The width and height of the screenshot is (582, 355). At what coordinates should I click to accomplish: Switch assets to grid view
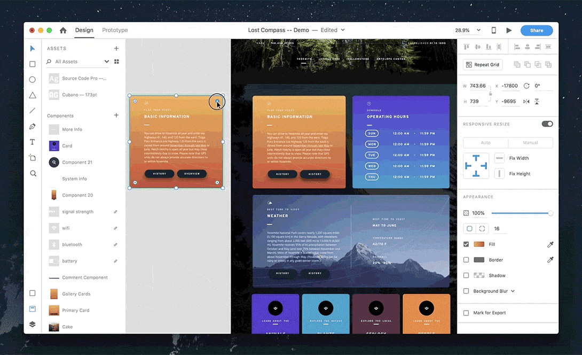pos(116,61)
